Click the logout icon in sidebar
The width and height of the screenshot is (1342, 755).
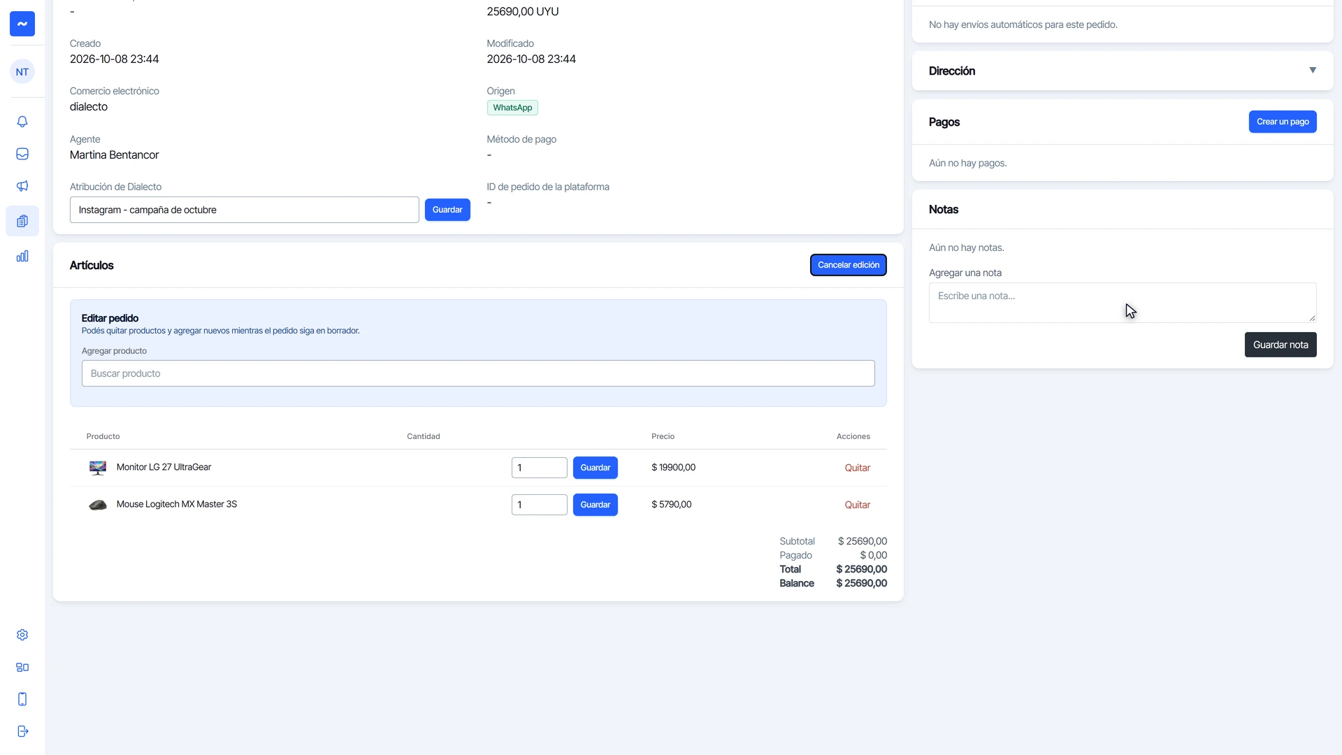[x=22, y=731]
